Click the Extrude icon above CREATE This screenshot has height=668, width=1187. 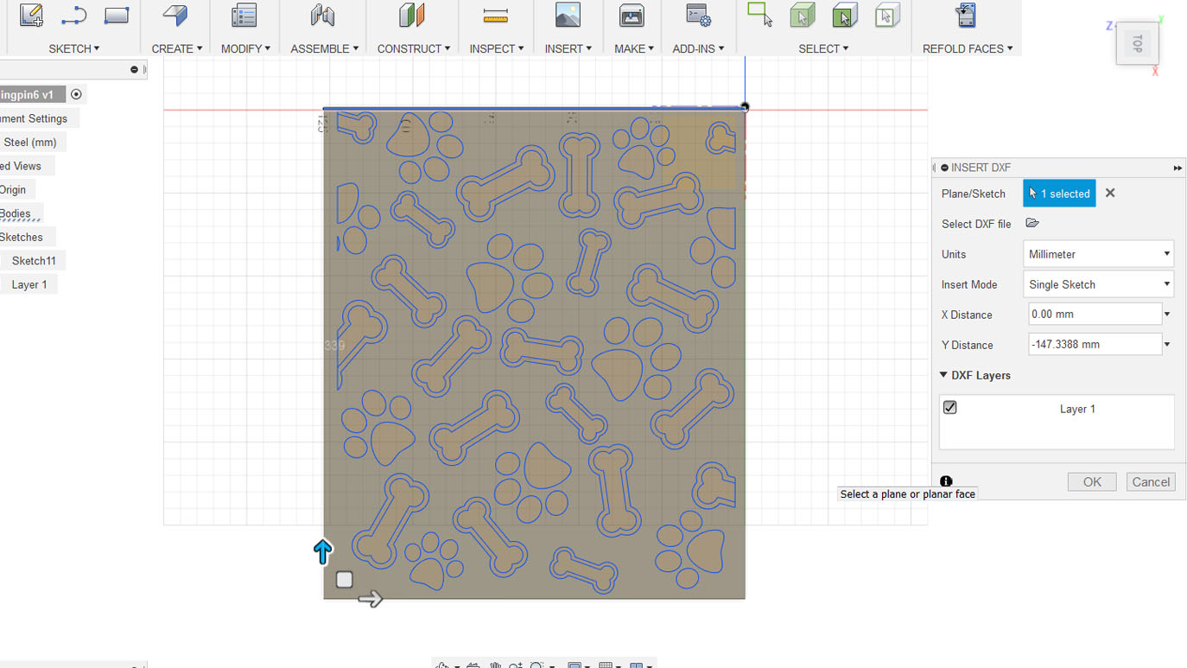[x=175, y=16]
